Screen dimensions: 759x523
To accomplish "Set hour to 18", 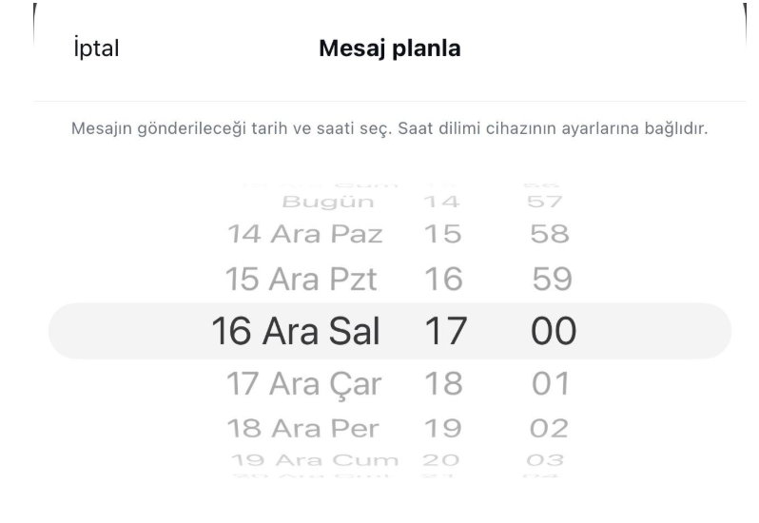I will [x=441, y=384].
